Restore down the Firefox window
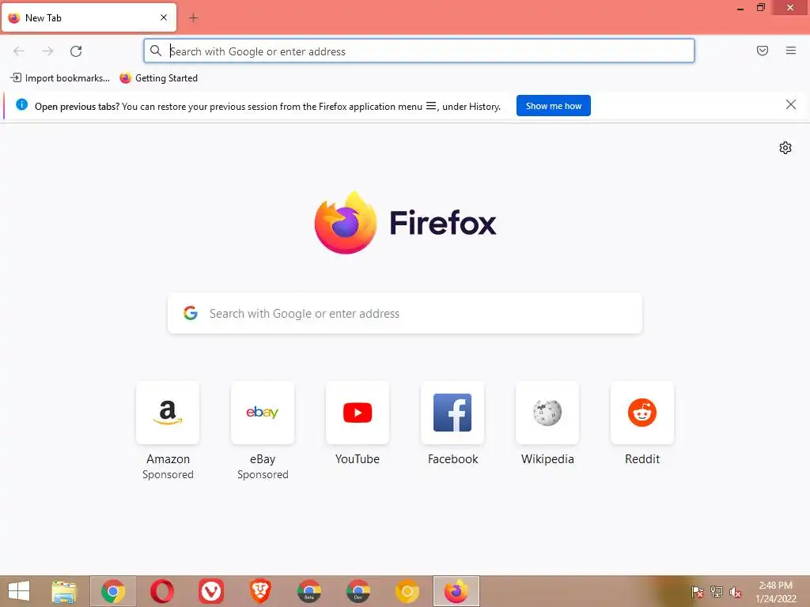Image resolution: width=810 pixels, height=607 pixels. [761, 7]
